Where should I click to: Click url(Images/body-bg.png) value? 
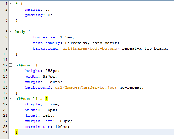(x=90, y=48)
